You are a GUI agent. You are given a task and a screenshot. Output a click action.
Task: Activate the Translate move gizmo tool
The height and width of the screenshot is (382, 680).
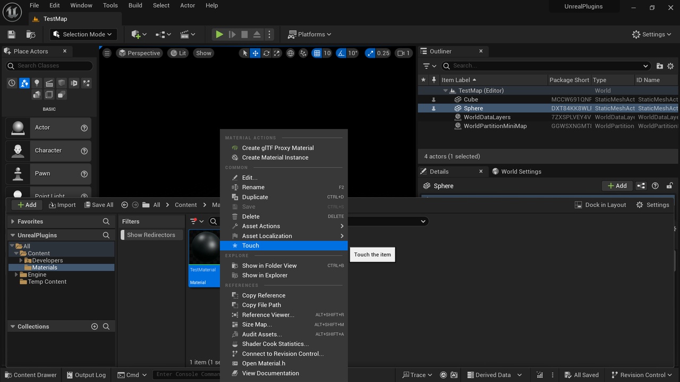coord(255,53)
